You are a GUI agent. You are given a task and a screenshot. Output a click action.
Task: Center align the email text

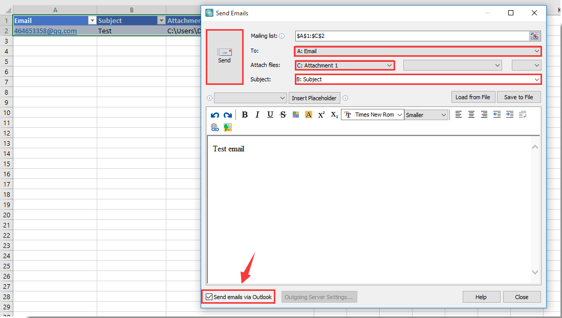point(471,115)
